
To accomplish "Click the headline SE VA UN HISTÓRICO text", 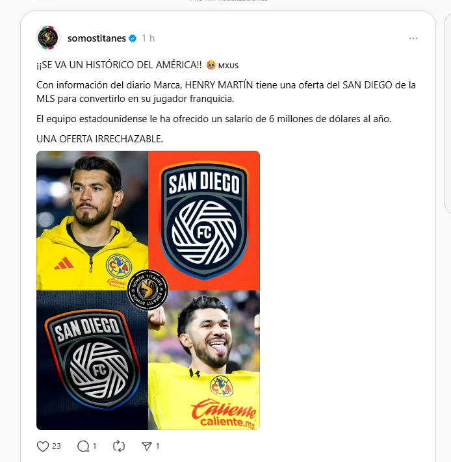I will [x=120, y=65].
